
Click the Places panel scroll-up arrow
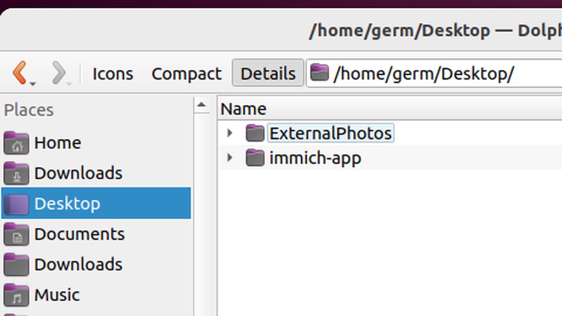(201, 105)
